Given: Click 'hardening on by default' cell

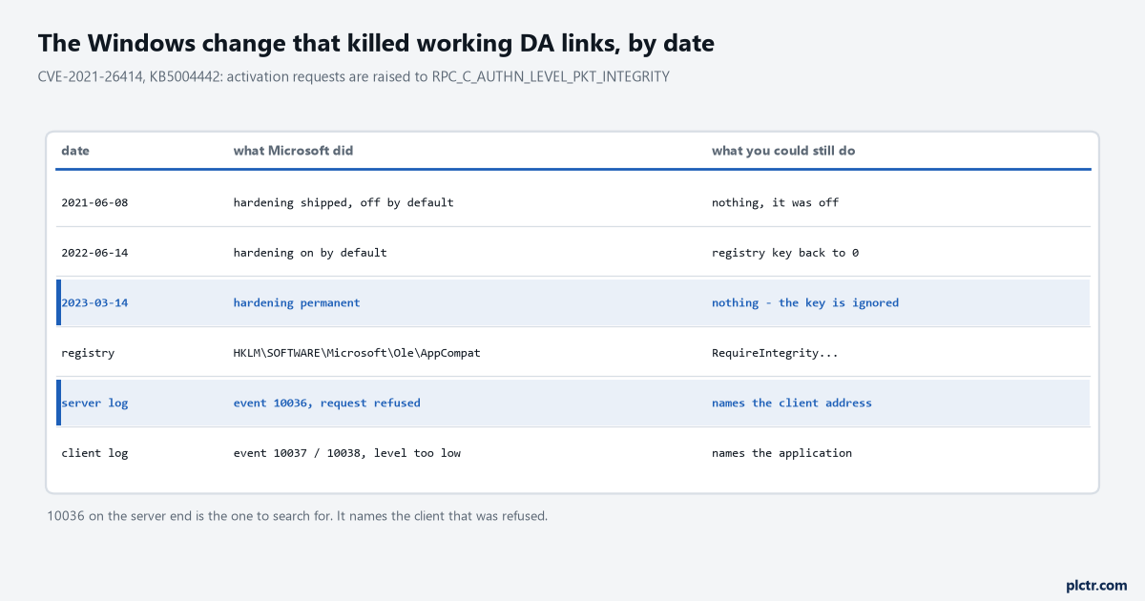Looking at the screenshot, I should click(x=310, y=253).
